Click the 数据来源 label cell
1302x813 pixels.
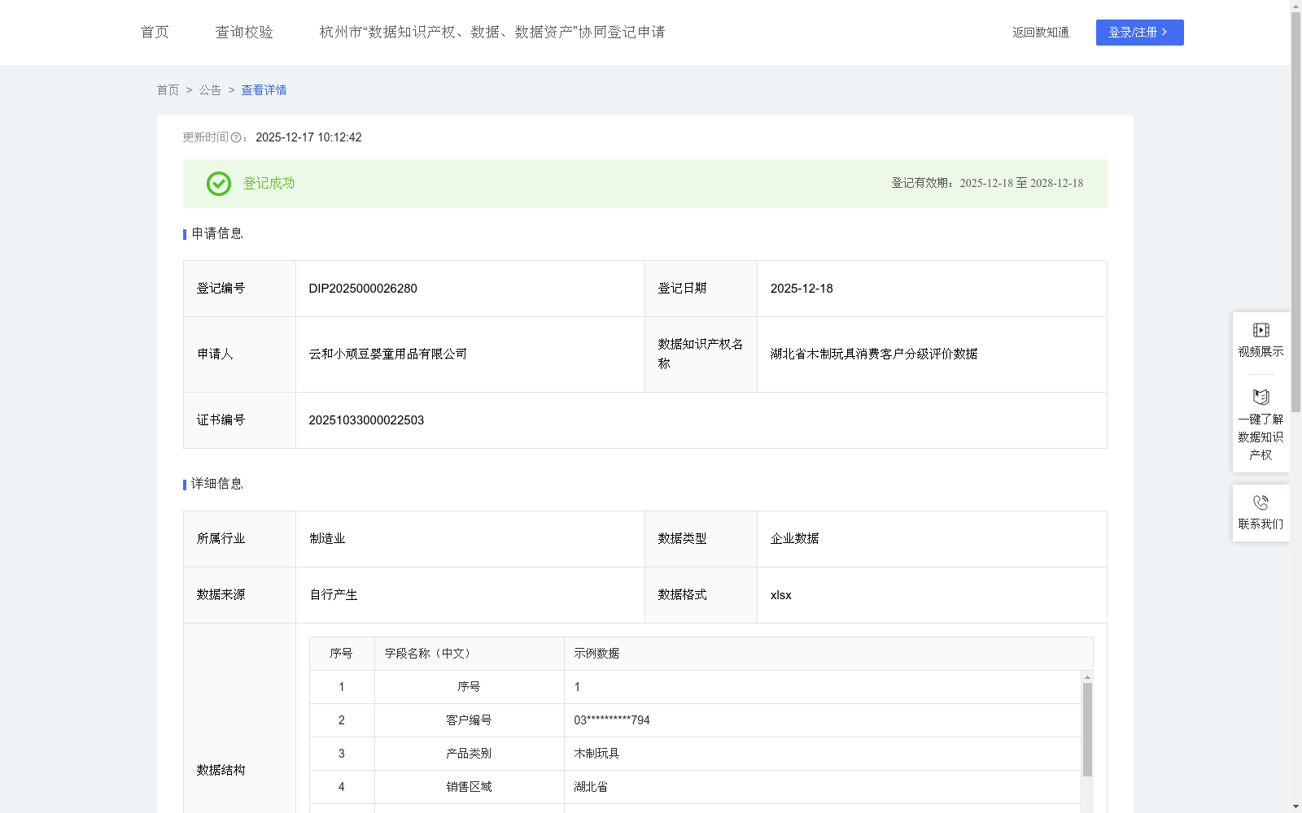239,595
